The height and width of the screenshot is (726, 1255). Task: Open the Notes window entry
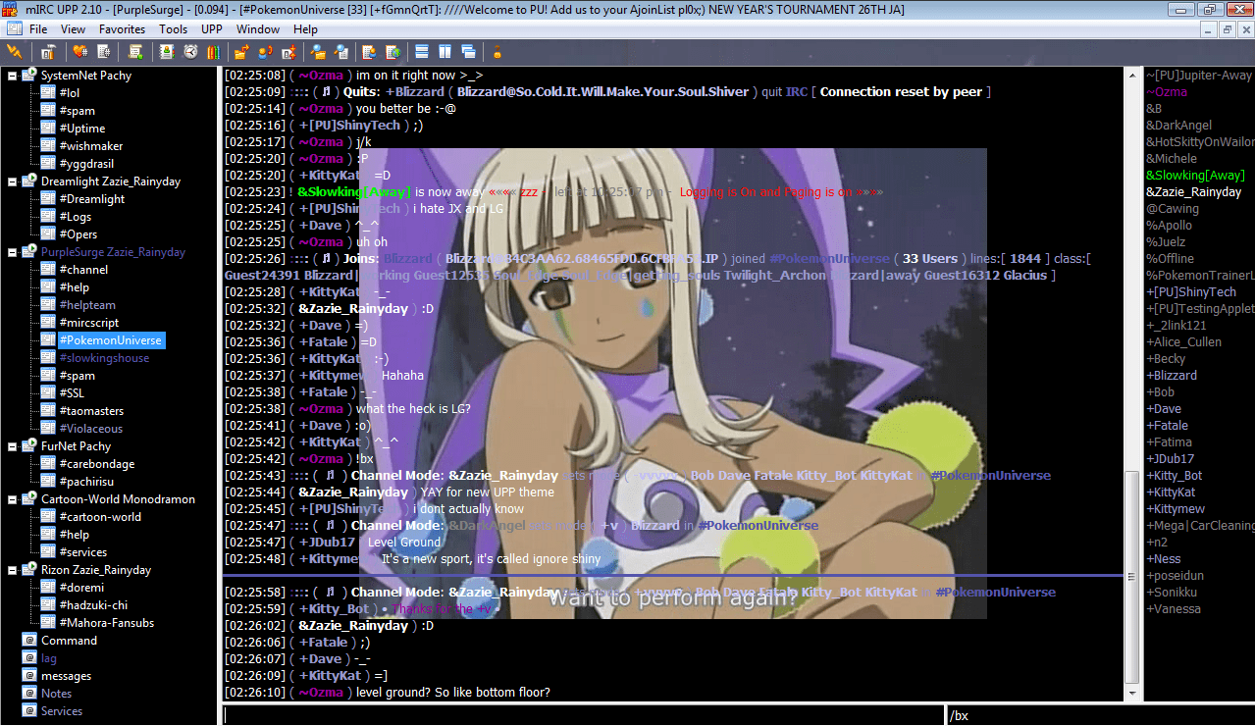point(56,694)
